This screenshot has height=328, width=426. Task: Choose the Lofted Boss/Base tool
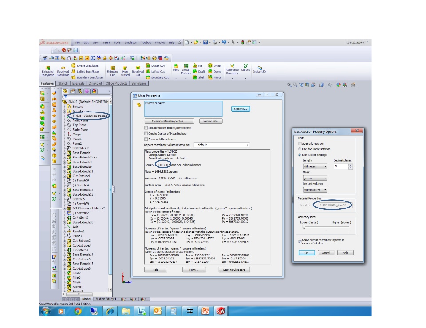pyautogui.click(x=85, y=72)
